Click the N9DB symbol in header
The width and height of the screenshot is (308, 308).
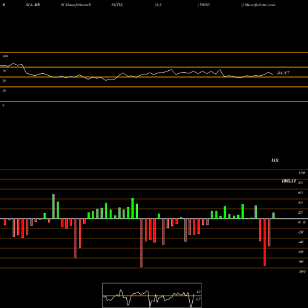(x=204, y=5)
